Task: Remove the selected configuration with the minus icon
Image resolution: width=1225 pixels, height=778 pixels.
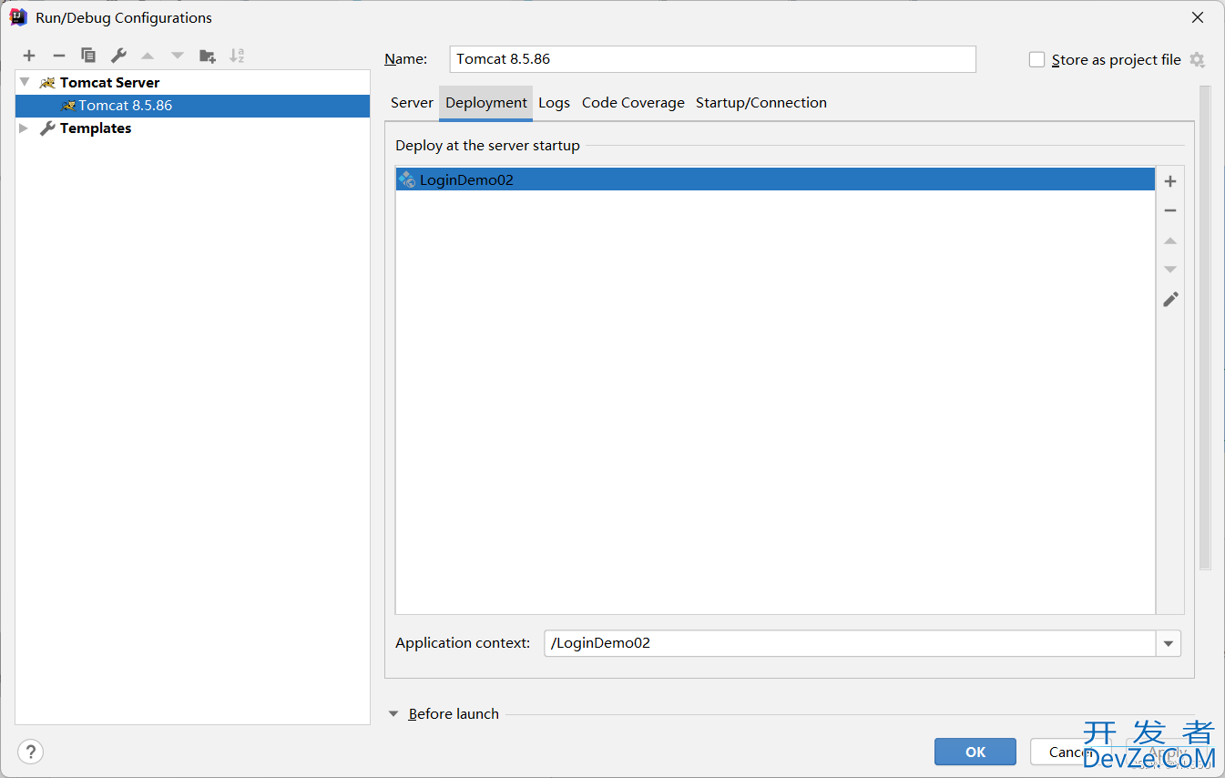Action: click(58, 56)
